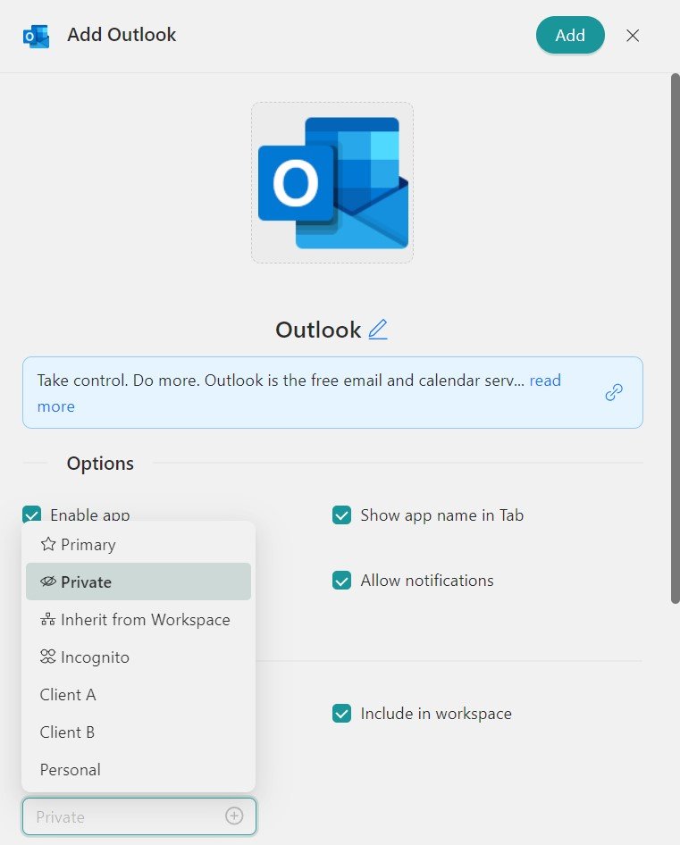Toggle the Enable app checkbox
Screen dimensions: 680x845
(x=32, y=514)
